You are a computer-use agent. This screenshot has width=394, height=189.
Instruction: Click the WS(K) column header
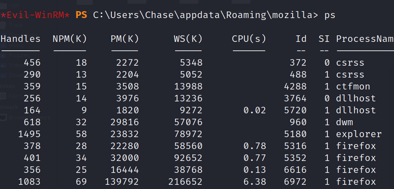click(188, 39)
